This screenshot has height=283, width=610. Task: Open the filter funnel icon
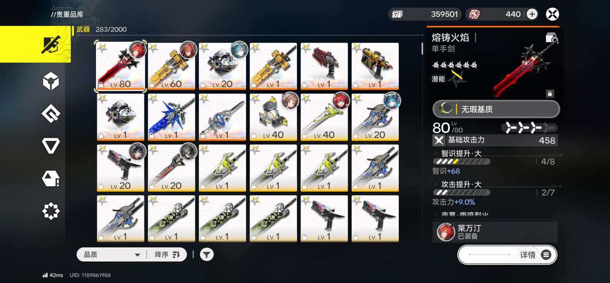click(x=207, y=254)
